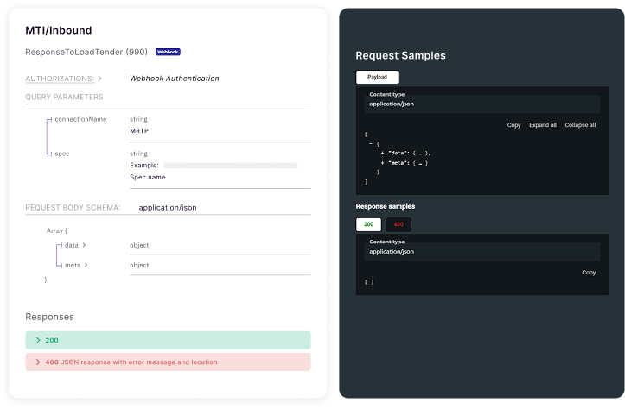Switch to the 400 response sample tab
The image size is (625, 409).
tap(399, 224)
